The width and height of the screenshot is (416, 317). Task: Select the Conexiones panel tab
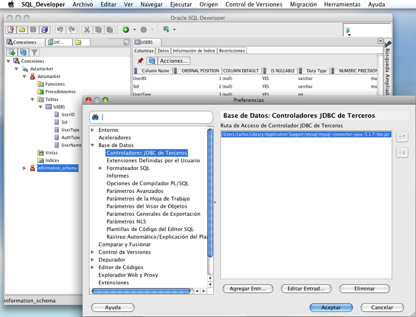[24, 42]
